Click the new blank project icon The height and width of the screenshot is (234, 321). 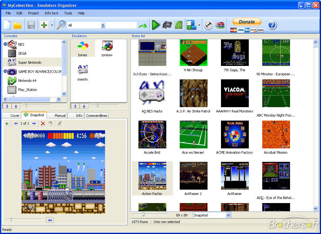point(7,25)
